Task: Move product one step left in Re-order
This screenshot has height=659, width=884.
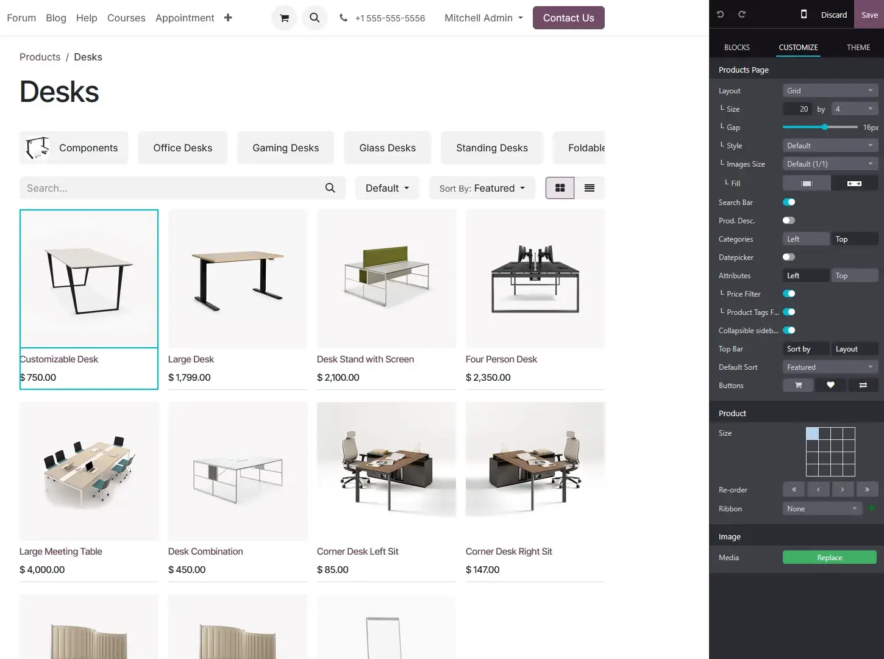Action: [818, 489]
